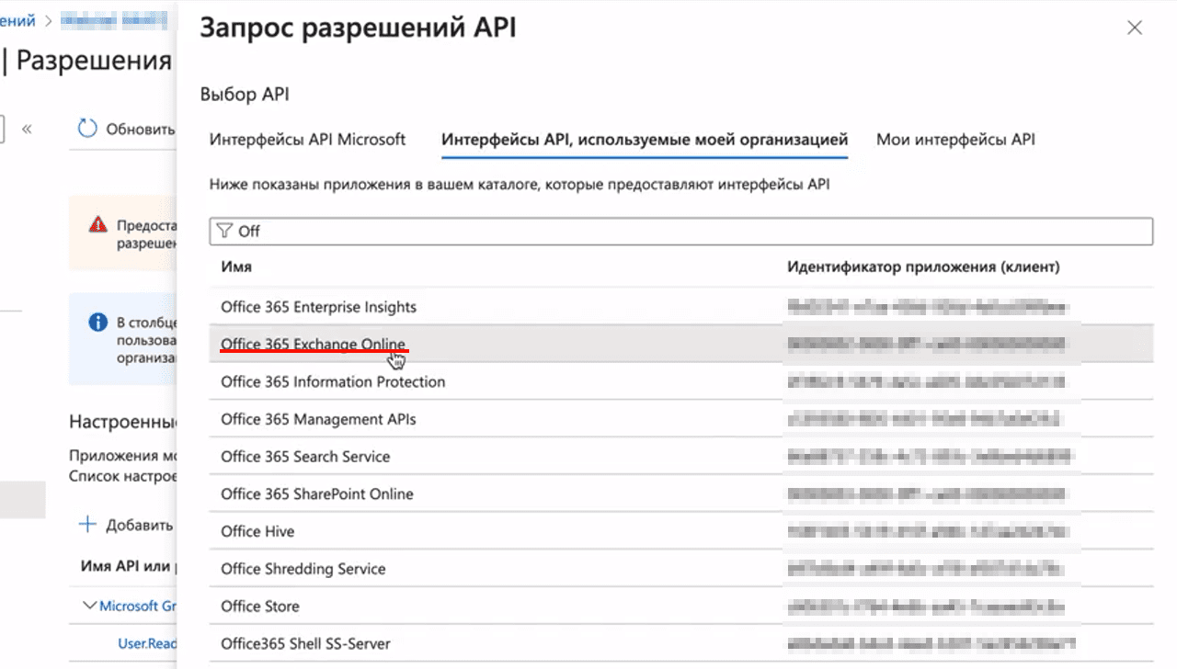Select the Office Store entry
Viewport: 1177px width, 669px height.
(x=680, y=607)
